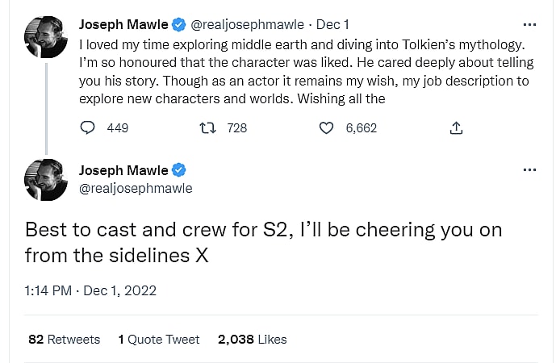This screenshot has height=363, width=556.
Task: View the 1 Quote Tweet list
Action: click(x=159, y=339)
